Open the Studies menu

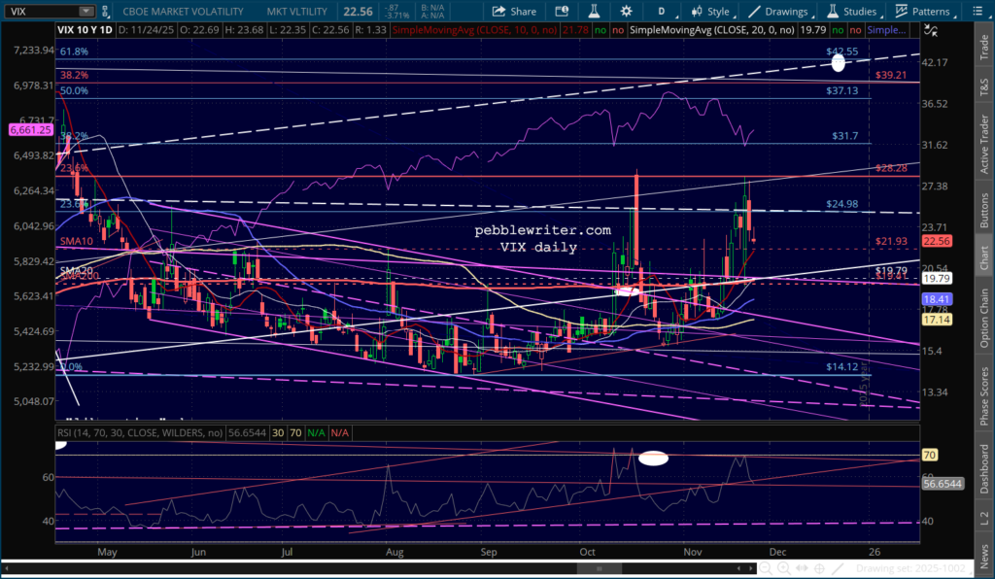(x=853, y=12)
